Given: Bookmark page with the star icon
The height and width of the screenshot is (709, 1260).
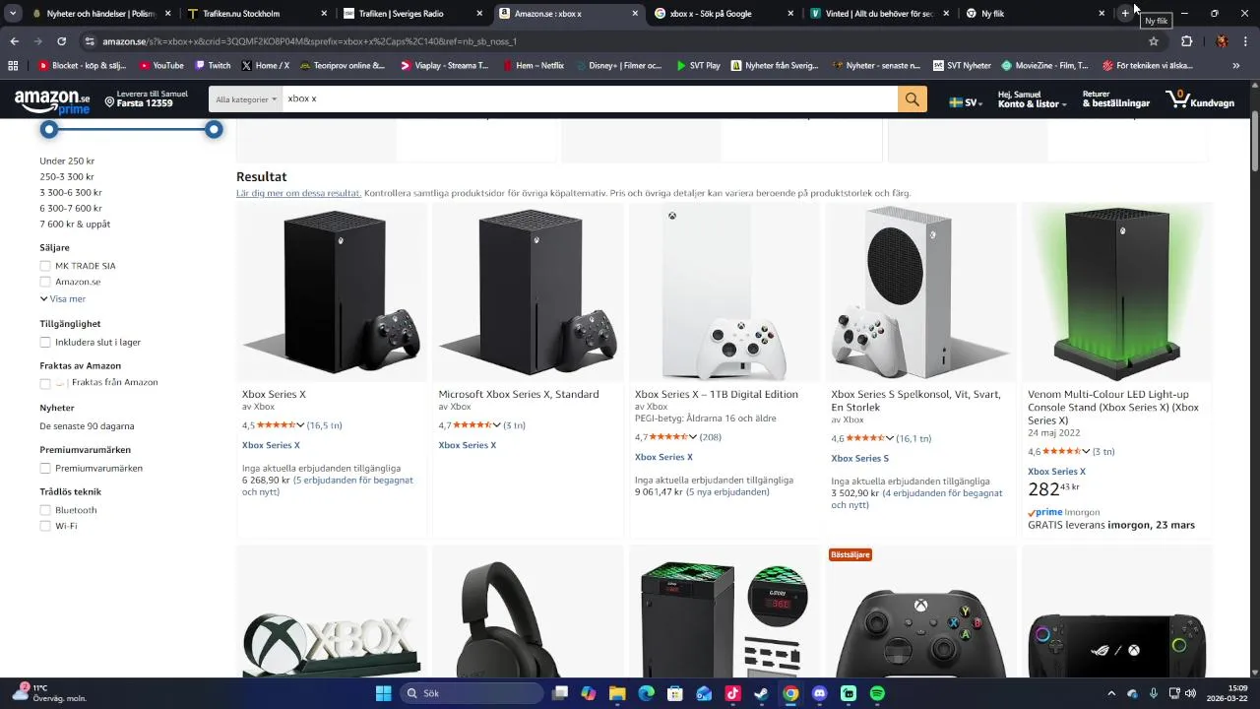Looking at the screenshot, I should [x=1154, y=41].
